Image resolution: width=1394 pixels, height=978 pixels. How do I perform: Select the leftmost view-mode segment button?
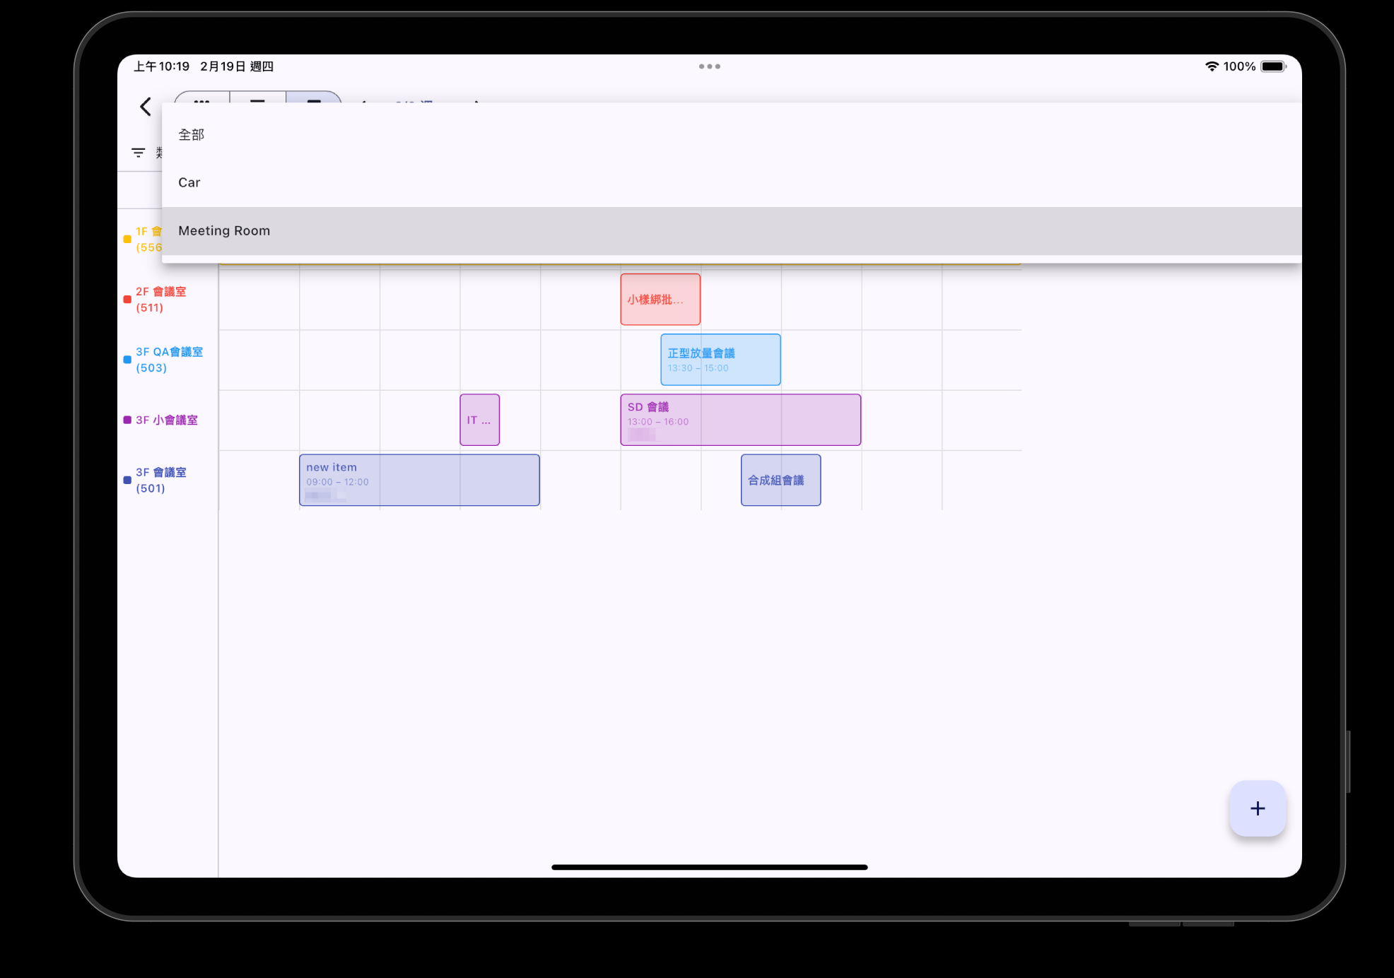click(x=202, y=98)
